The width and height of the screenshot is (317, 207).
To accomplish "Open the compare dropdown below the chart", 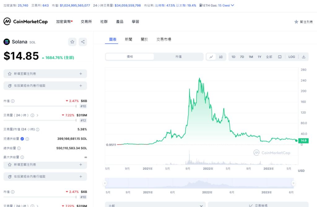I will coord(155,205).
